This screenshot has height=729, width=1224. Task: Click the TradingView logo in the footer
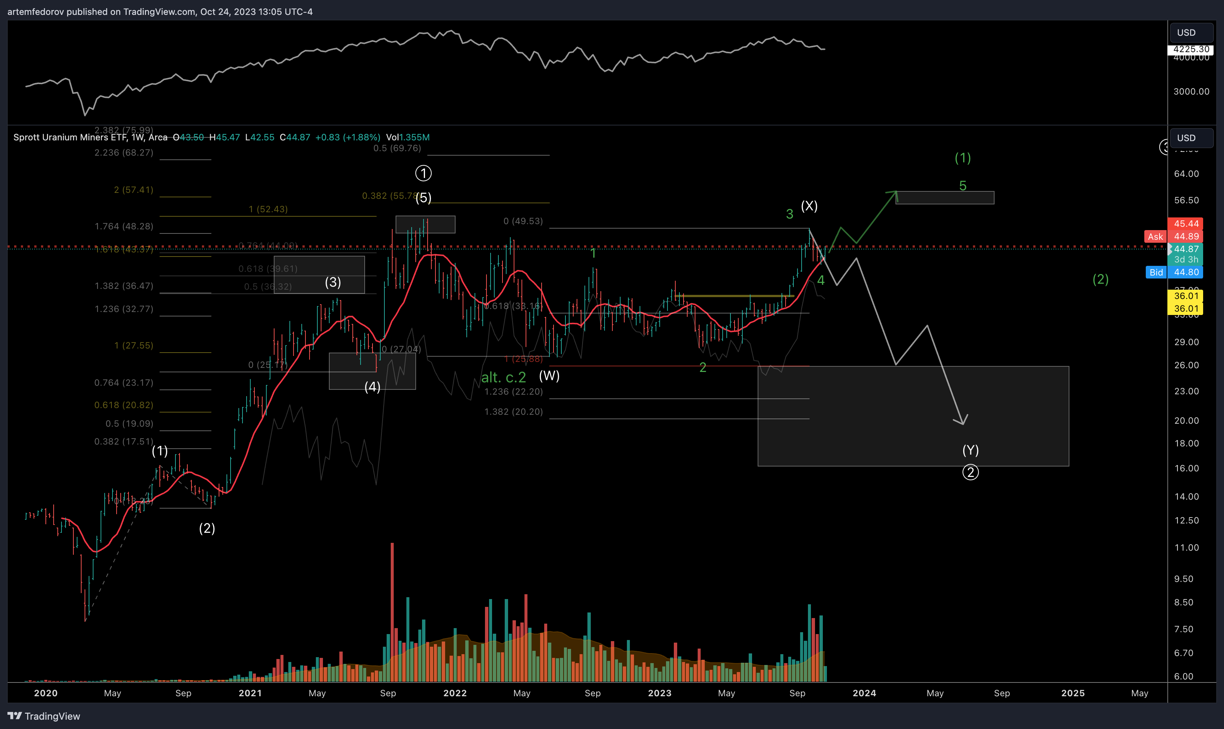(44, 716)
